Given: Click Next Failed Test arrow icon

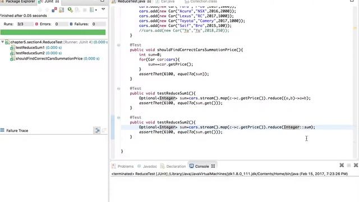Looking at the screenshot, I should click(x=40, y=10).
